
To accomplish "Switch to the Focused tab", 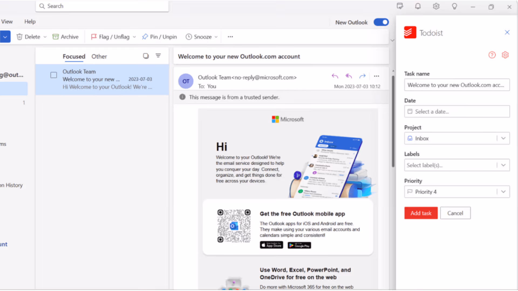I will (74, 56).
